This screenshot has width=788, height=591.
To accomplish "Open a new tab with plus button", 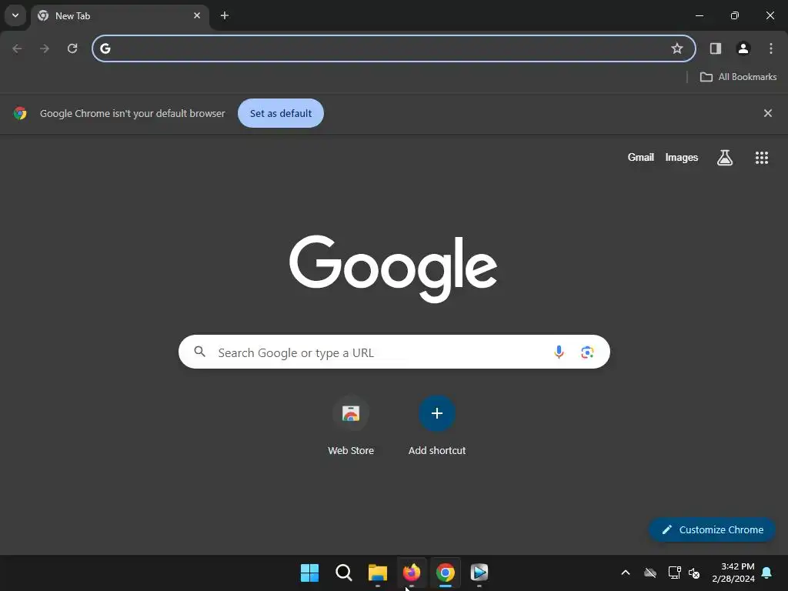I will pos(225,15).
